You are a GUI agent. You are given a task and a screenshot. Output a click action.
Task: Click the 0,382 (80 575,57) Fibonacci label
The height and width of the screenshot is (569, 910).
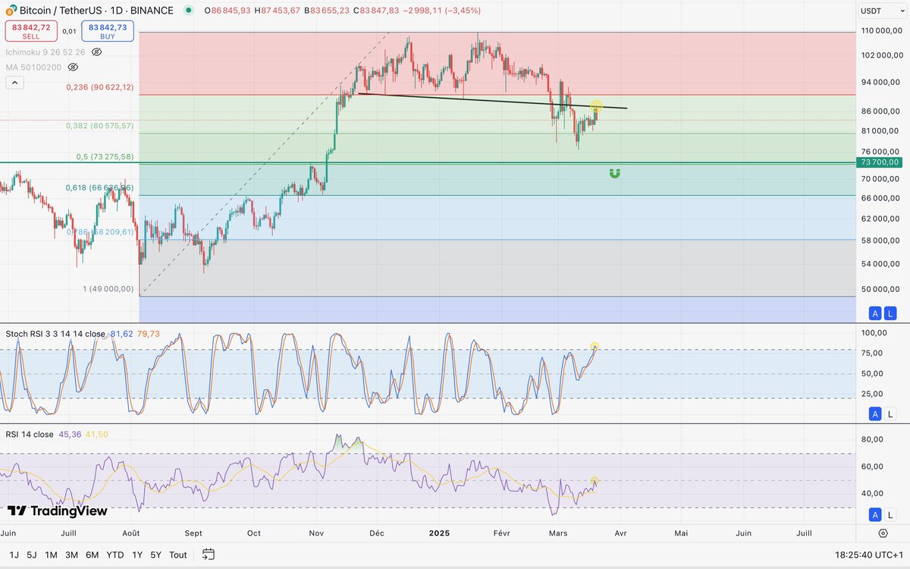pyautogui.click(x=100, y=126)
